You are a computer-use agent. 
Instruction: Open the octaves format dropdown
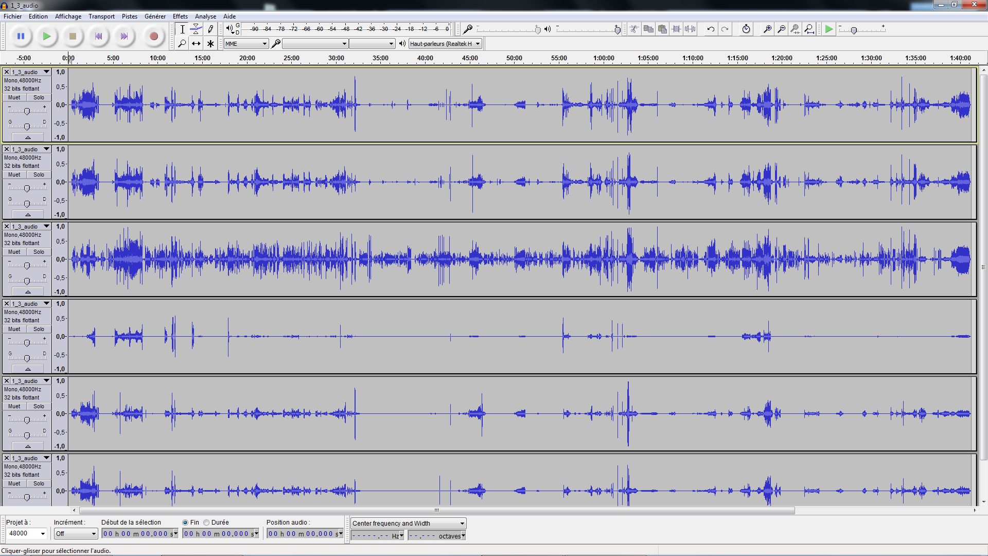[463, 536]
